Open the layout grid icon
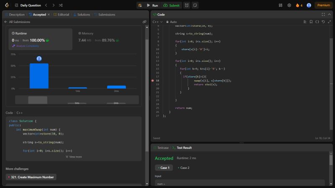 (x=280, y=5)
